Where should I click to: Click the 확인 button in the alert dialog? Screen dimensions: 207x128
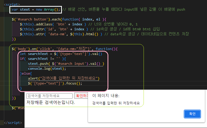(x=192, y=114)
